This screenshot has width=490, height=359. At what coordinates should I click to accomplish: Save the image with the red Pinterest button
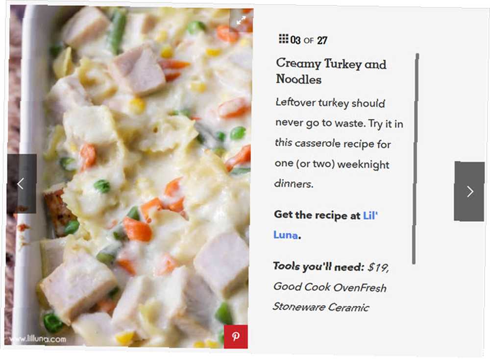(x=236, y=336)
